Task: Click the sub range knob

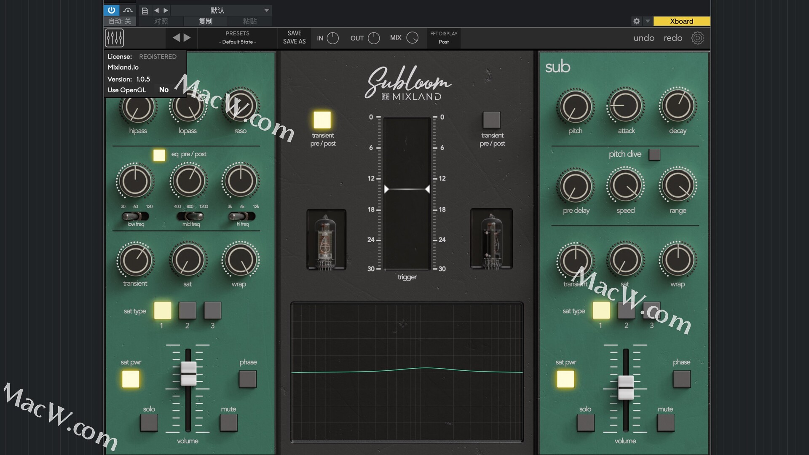Action: coord(678,186)
